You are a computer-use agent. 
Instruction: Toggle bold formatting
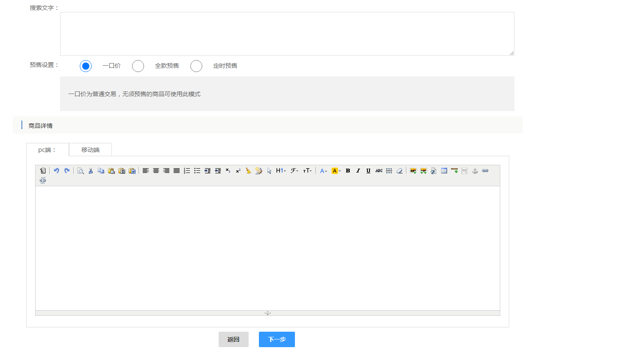(x=348, y=171)
